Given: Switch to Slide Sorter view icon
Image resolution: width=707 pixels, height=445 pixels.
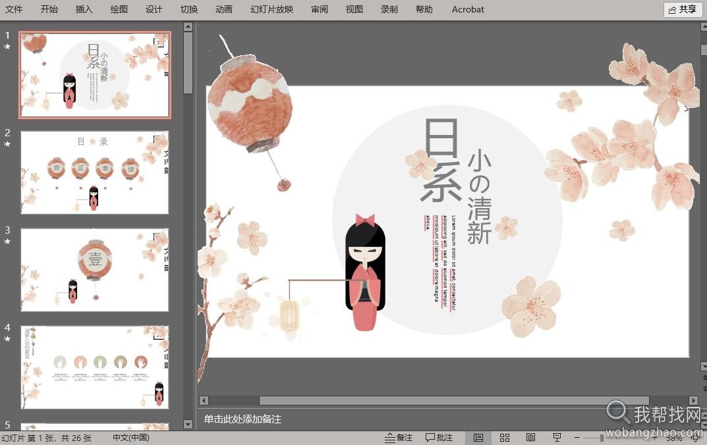Looking at the screenshot, I should coord(505,438).
